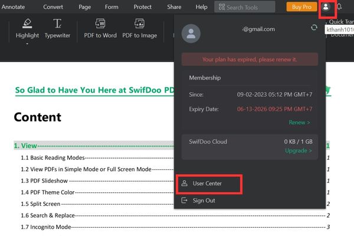354x236 pixels.
Task: Open the Convert tab
Action: click(x=53, y=7)
